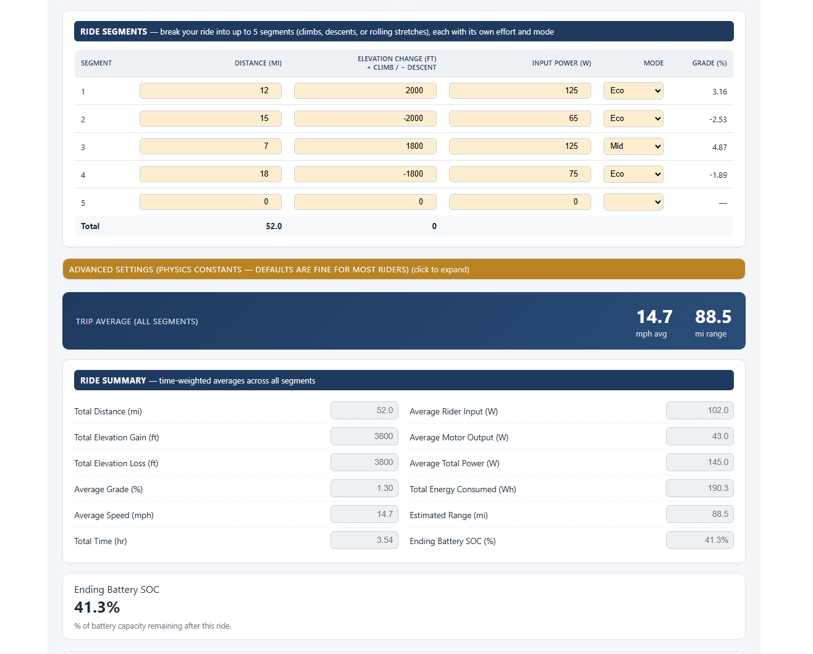Screen dimensions: 813x654
Task: Click segment 1 distance field showing 12
Action: tap(211, 91)
